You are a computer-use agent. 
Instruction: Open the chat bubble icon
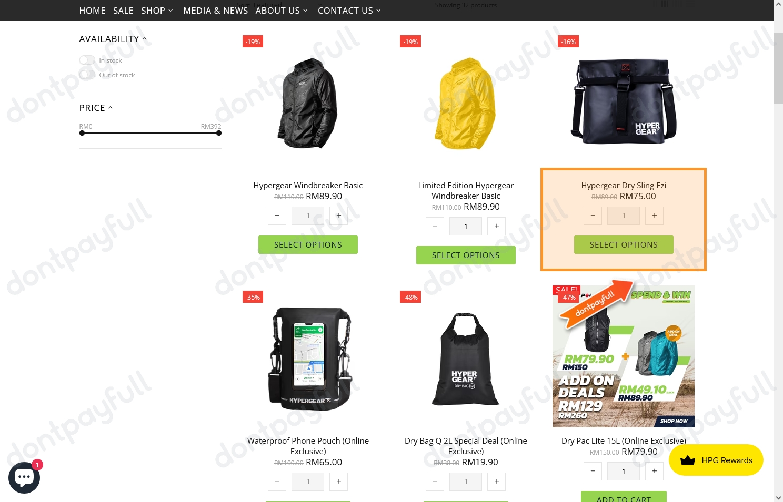click(24, 477)
